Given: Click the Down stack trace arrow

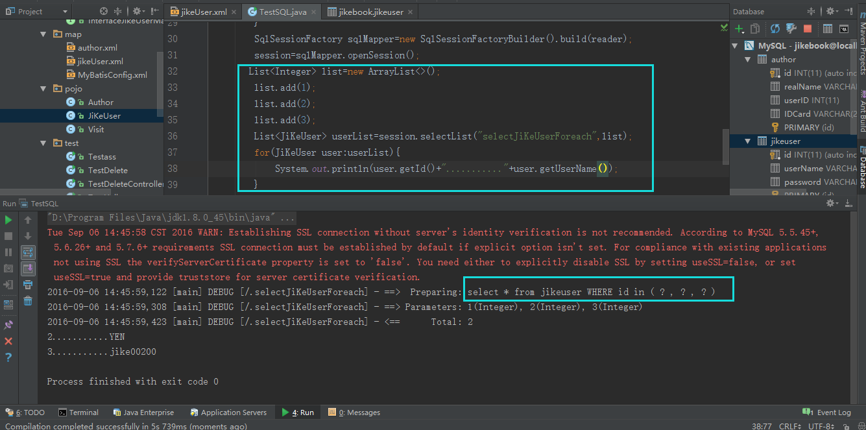Looking at the screenshot, I should (x=28, y=236).
